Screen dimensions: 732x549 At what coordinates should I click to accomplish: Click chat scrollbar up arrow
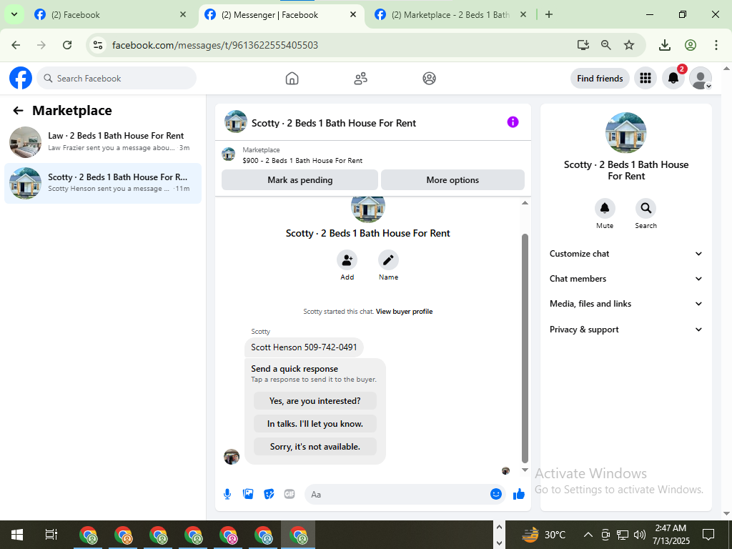pyautogui.click(x=525, y=202)
